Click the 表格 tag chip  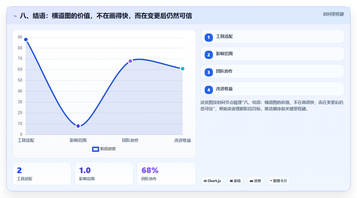click(x=235, y=181)
